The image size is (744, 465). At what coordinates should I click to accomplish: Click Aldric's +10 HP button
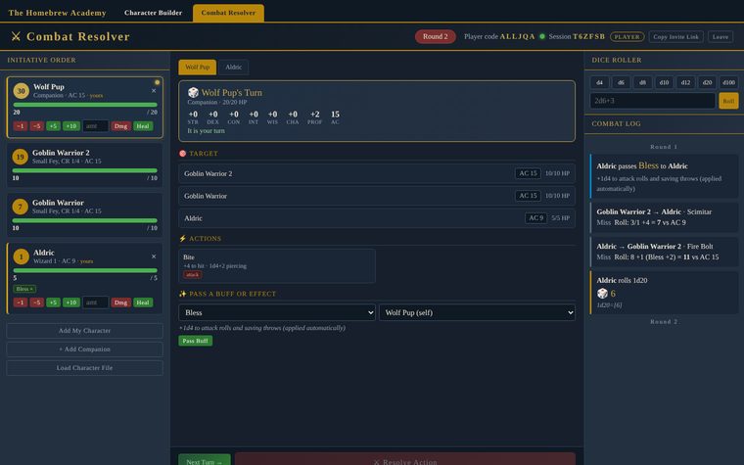pos(71,302)
